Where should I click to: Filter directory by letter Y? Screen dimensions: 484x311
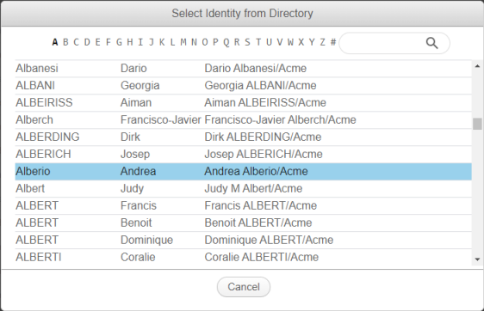[312, 42]
